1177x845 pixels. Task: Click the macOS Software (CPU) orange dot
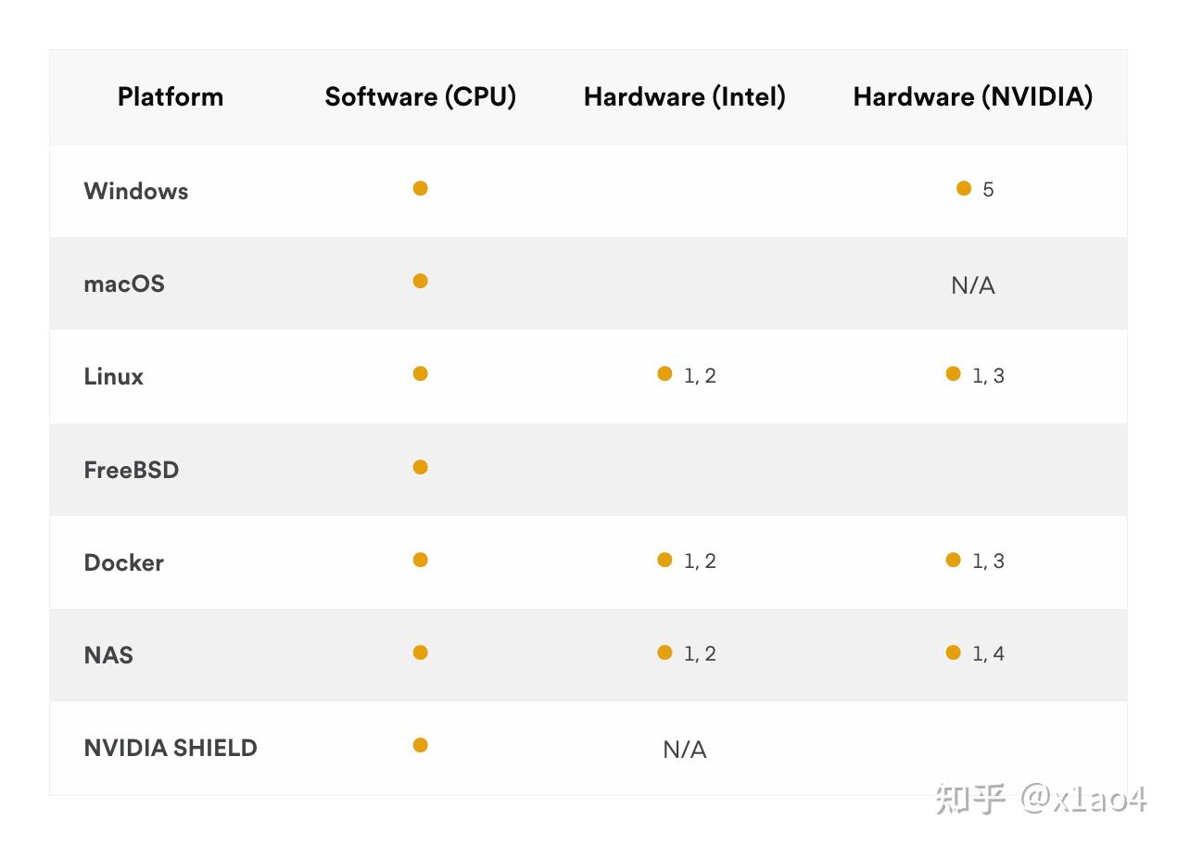[420, 281]
